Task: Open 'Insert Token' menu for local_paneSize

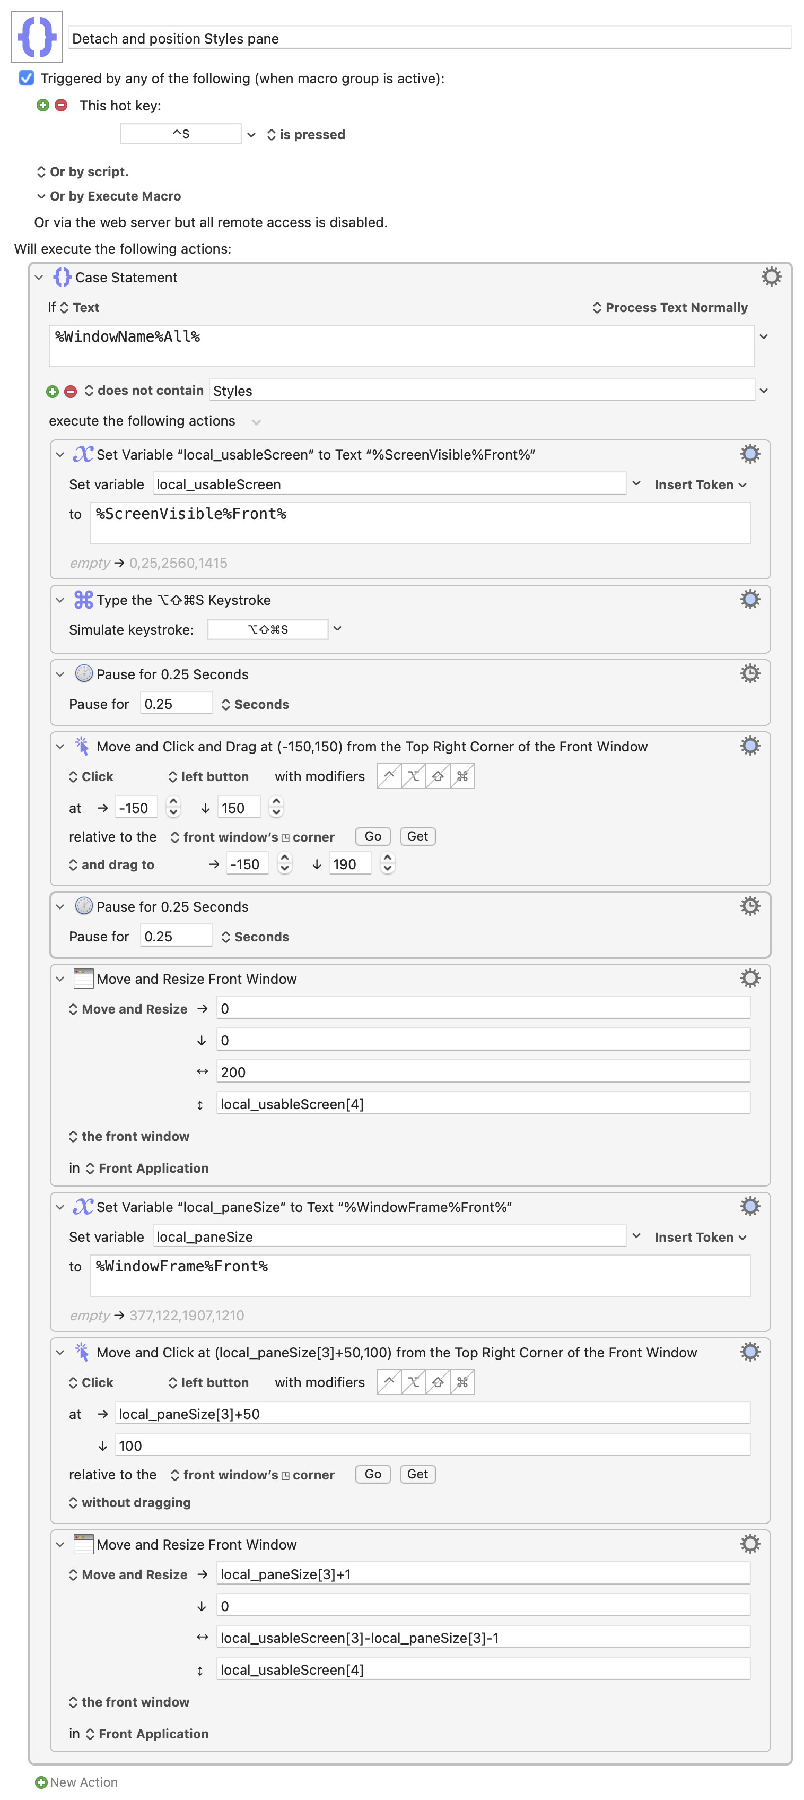Action: pos(700,1237)
